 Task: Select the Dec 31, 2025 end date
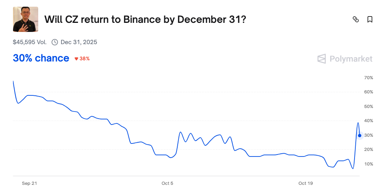pos(79,42)
